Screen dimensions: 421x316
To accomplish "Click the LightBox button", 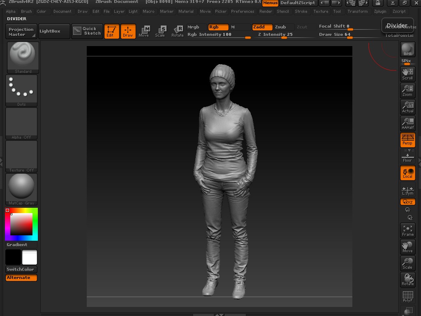I will pyautogui.click(x=50, y=31).
